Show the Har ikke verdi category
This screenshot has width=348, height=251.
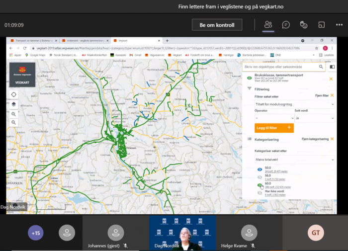pos(260,193)
